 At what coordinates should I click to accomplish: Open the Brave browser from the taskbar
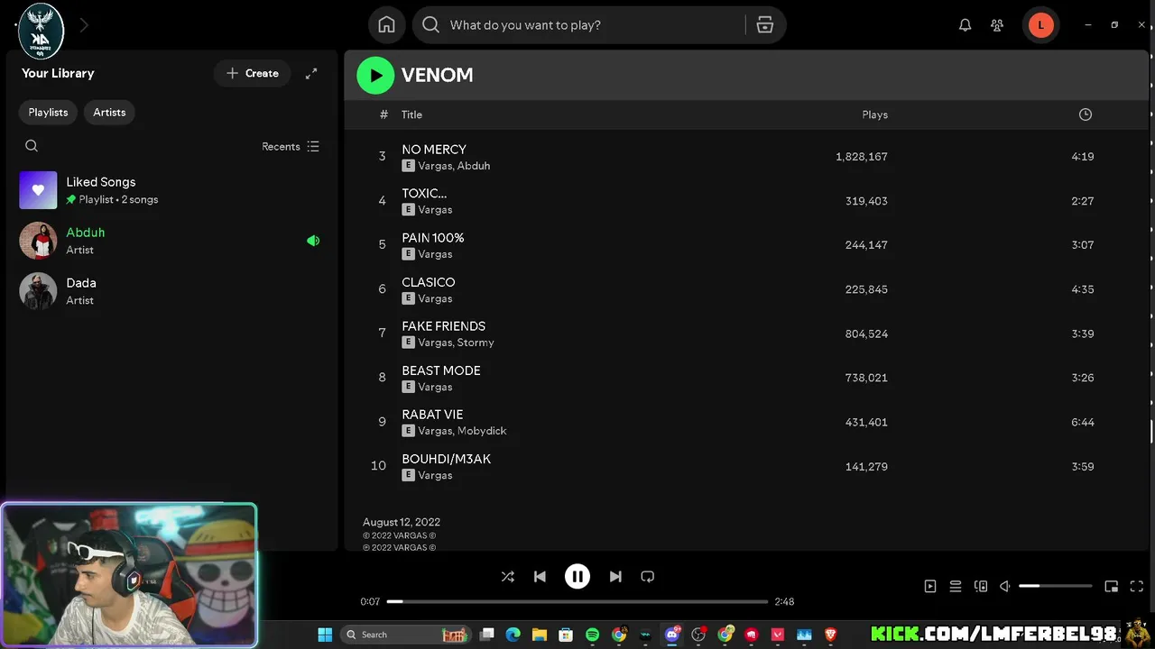click(x=830, y=635)
